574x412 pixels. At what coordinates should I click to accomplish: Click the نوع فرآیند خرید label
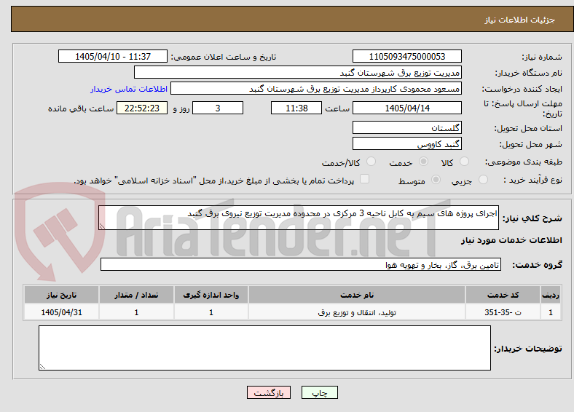533,180
